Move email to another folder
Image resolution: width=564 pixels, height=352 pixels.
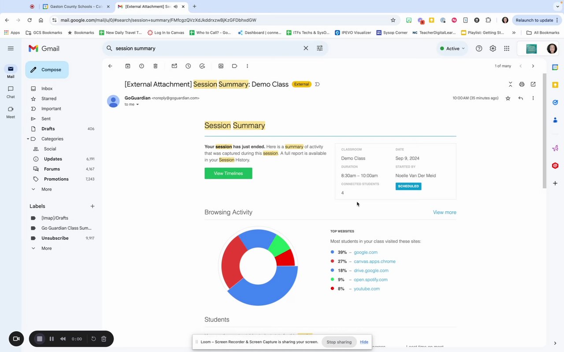click(221, 66)
